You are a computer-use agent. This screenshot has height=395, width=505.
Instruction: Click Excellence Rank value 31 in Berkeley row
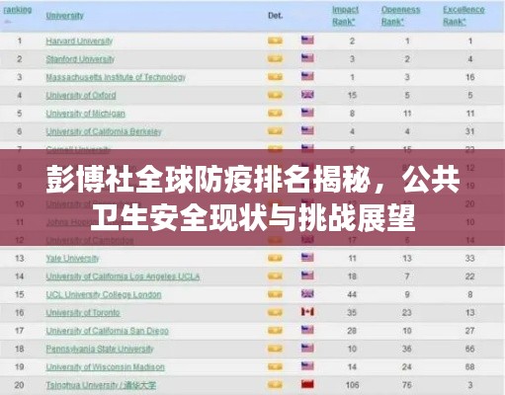(470, 131)
